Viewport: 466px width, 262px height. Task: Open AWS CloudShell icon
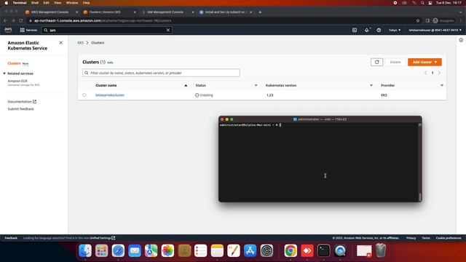pos(355,30)
